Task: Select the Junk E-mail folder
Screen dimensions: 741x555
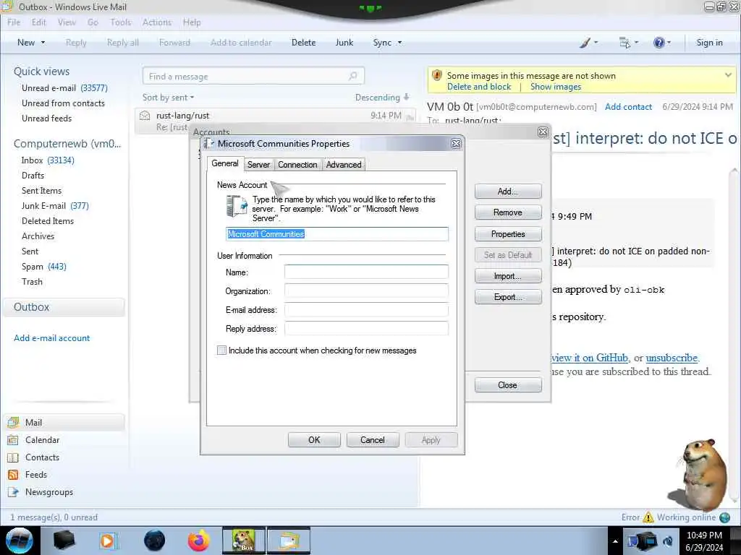Action: click(55, 206)
